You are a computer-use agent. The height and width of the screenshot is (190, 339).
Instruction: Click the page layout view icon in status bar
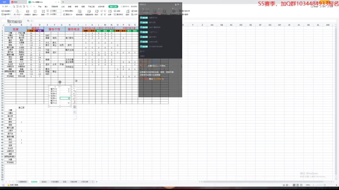click(x=297, y=185)
